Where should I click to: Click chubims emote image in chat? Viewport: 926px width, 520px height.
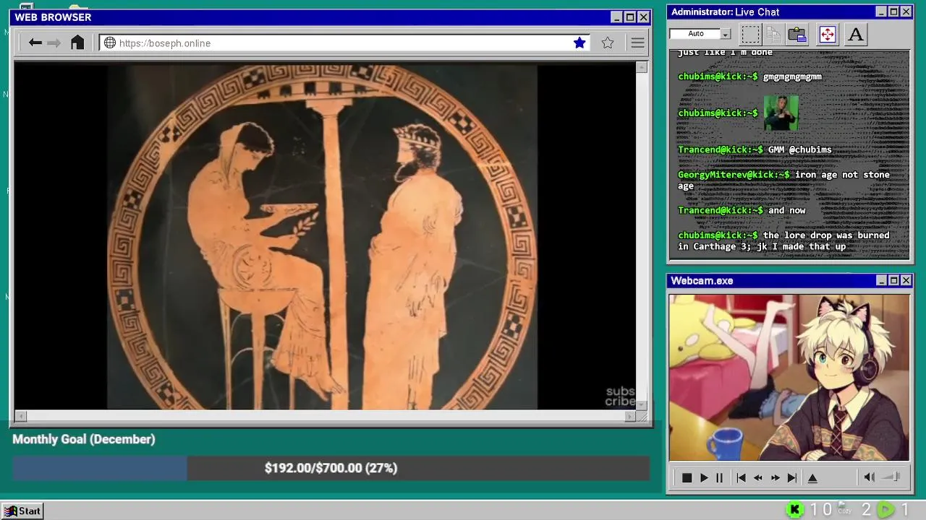point(781,113)
